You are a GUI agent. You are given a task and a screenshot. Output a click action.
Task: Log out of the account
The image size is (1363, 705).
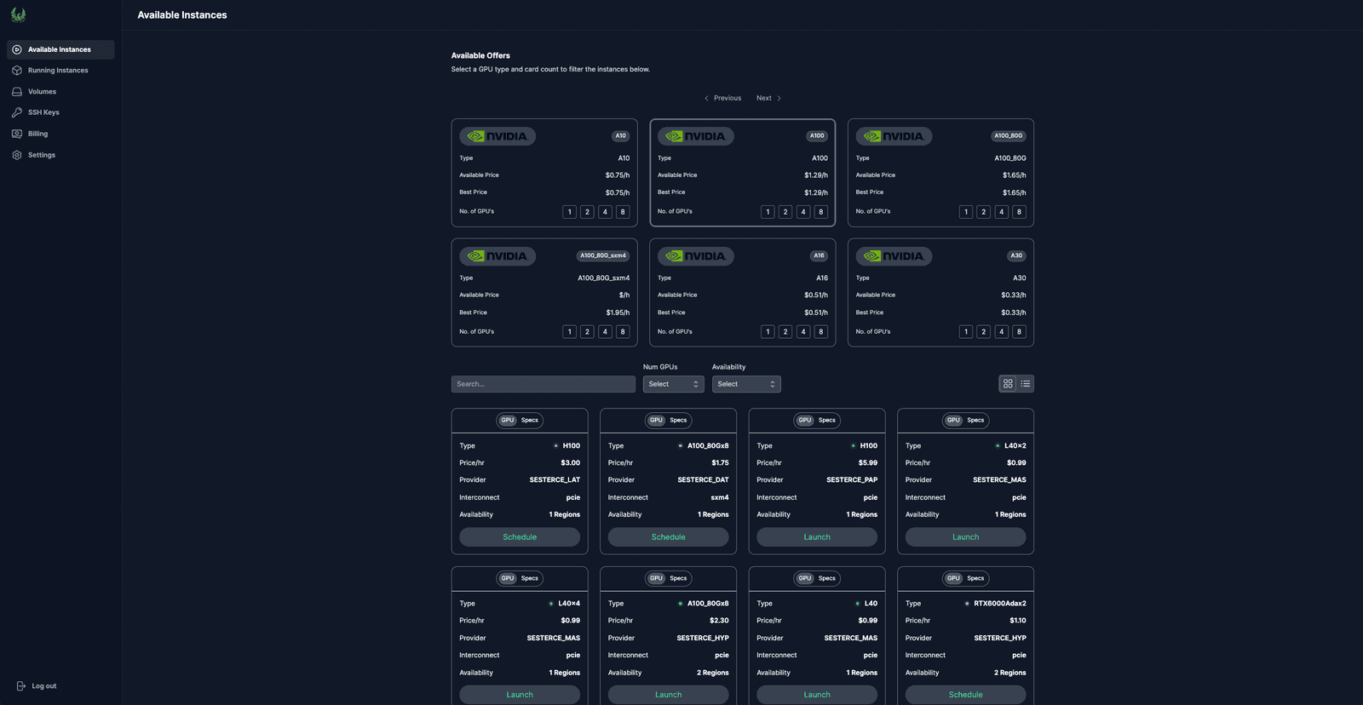point(37,686)
